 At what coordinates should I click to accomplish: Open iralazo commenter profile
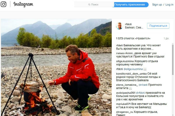tap(120, 53)
